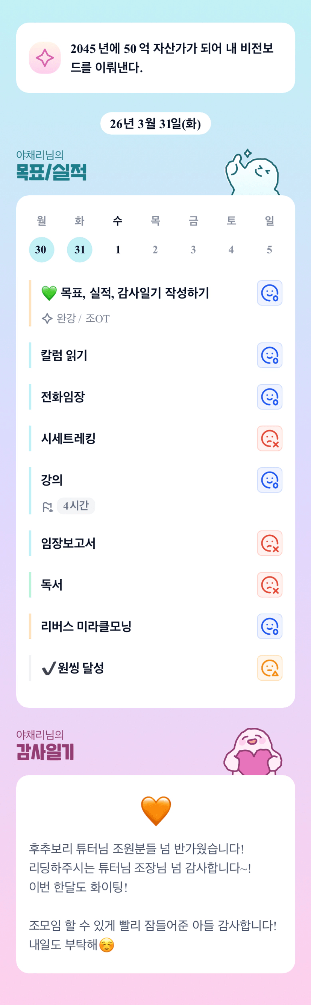Click the smiley status icon for 전화임장
The image size is (311, 1005).
point(269,397)
